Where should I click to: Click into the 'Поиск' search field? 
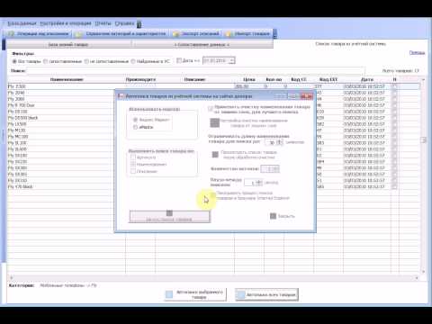[x=195, y=71]
